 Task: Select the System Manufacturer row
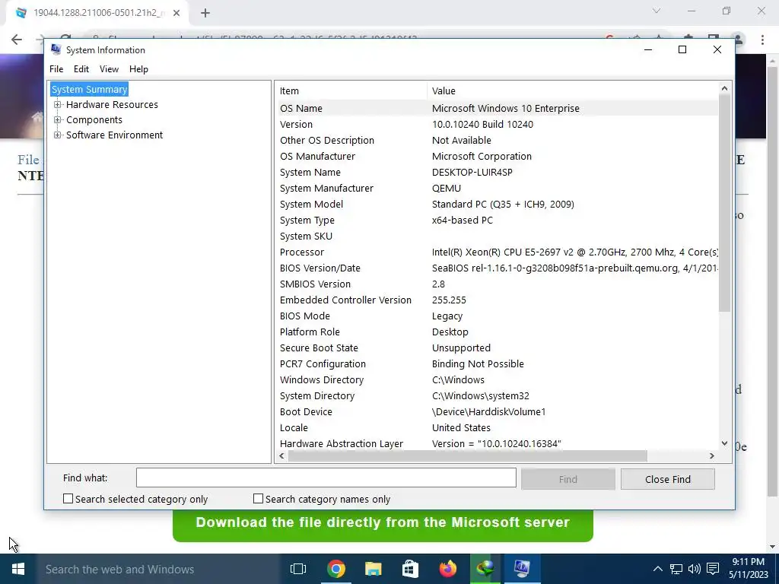coord(498,189)
